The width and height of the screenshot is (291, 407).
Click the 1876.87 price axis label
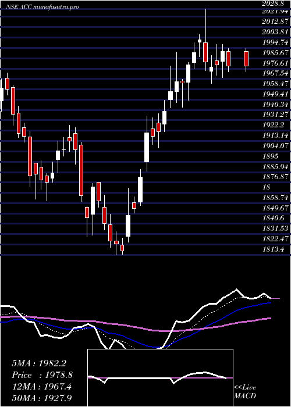pos(276,177)
